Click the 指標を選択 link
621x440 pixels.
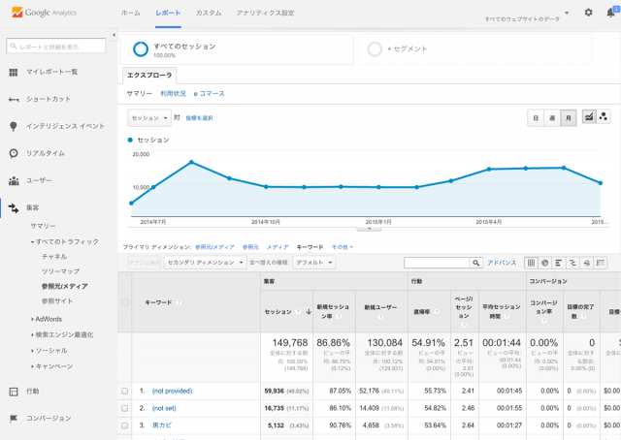[x=199, y=118]
